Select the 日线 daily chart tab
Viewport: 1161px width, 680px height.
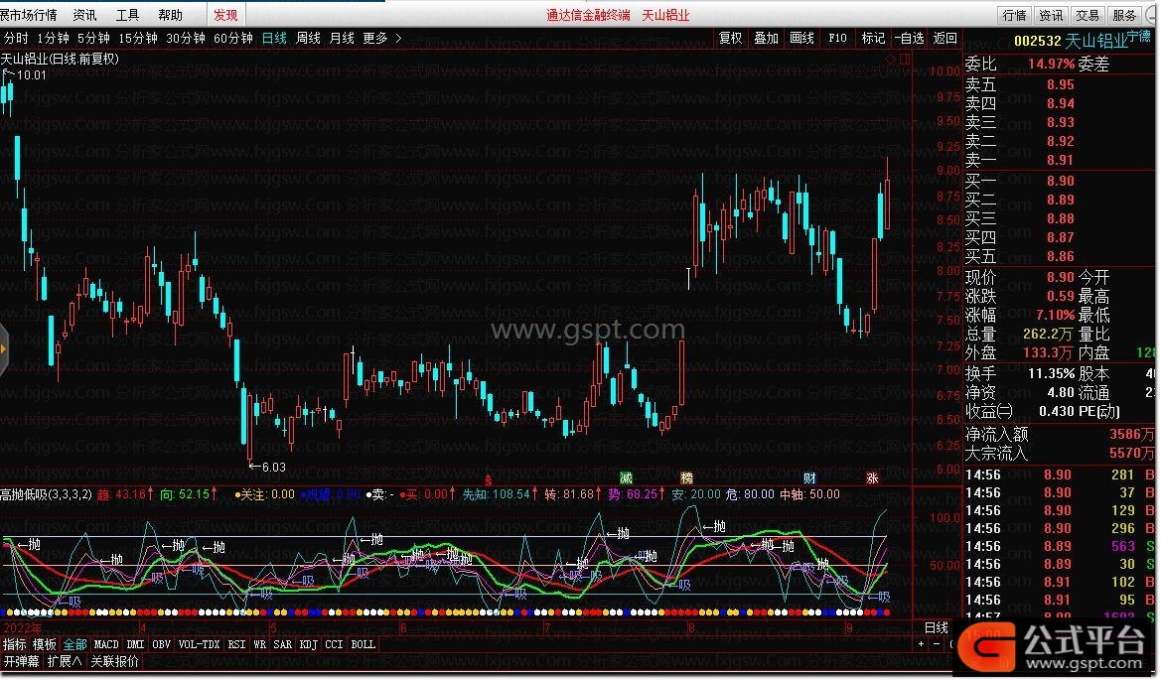click(274, 38)
